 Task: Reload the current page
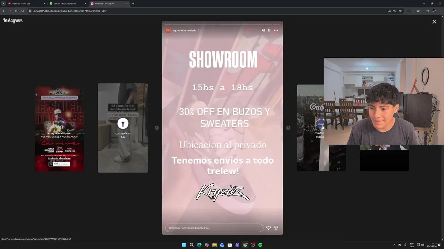pos(16,11)
